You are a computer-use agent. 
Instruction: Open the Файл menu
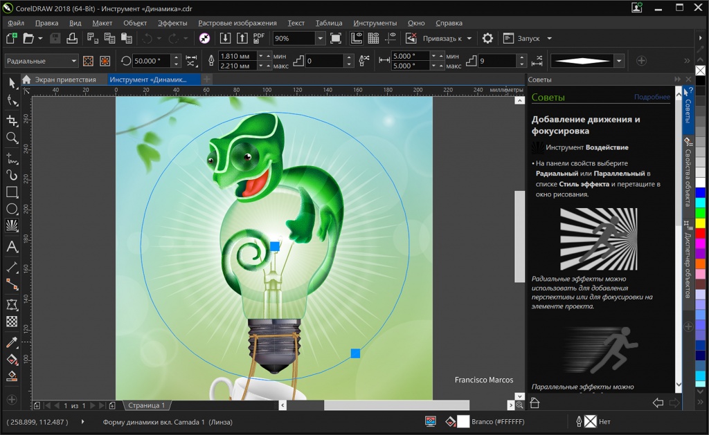point(16,23)
